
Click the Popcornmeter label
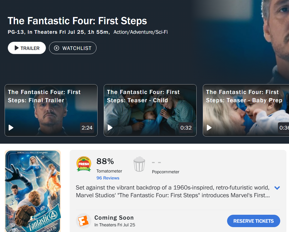tap(166, 172)
